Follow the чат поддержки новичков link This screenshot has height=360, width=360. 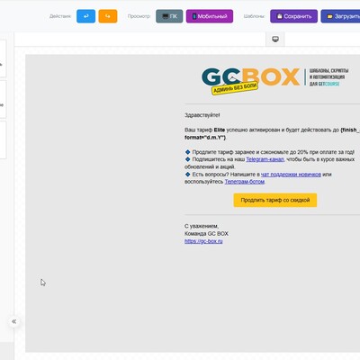coord(291,175)
